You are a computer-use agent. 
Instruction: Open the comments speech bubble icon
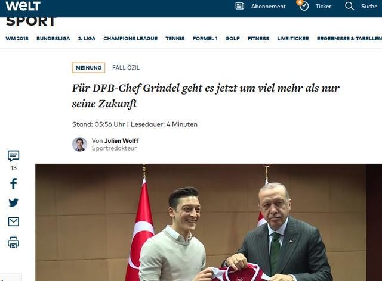13,156
